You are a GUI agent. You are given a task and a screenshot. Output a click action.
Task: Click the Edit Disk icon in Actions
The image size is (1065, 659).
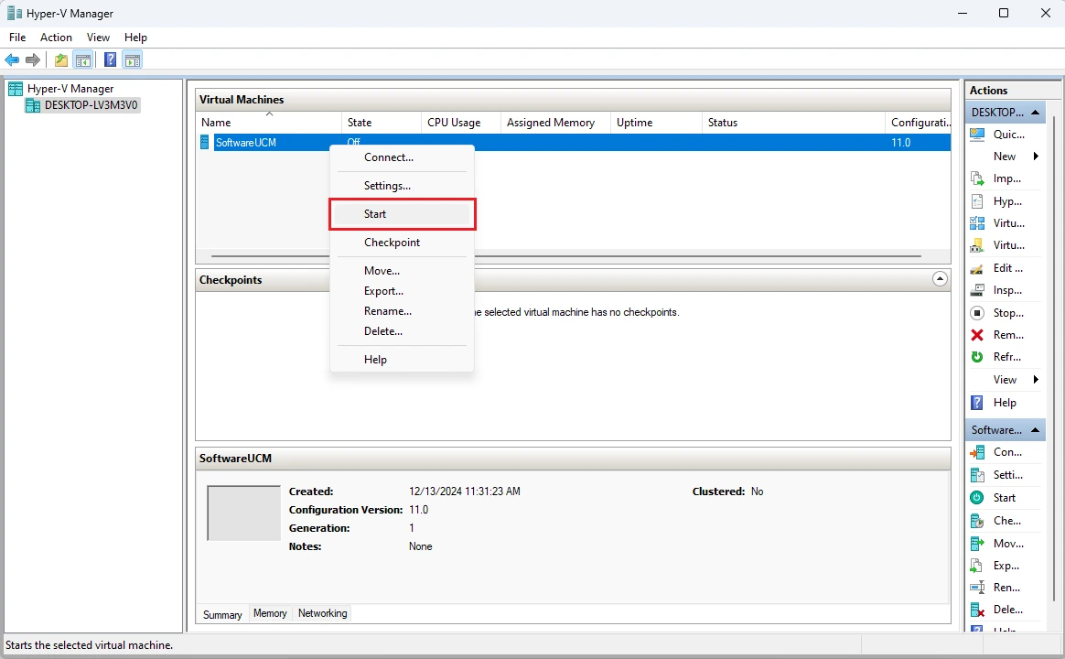pyautogui.click(x=976, y=268)
